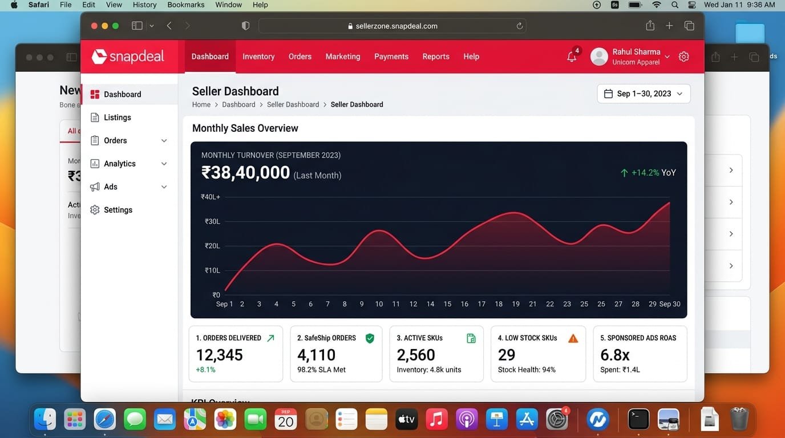Open the Reports tab

pos(436,56)
